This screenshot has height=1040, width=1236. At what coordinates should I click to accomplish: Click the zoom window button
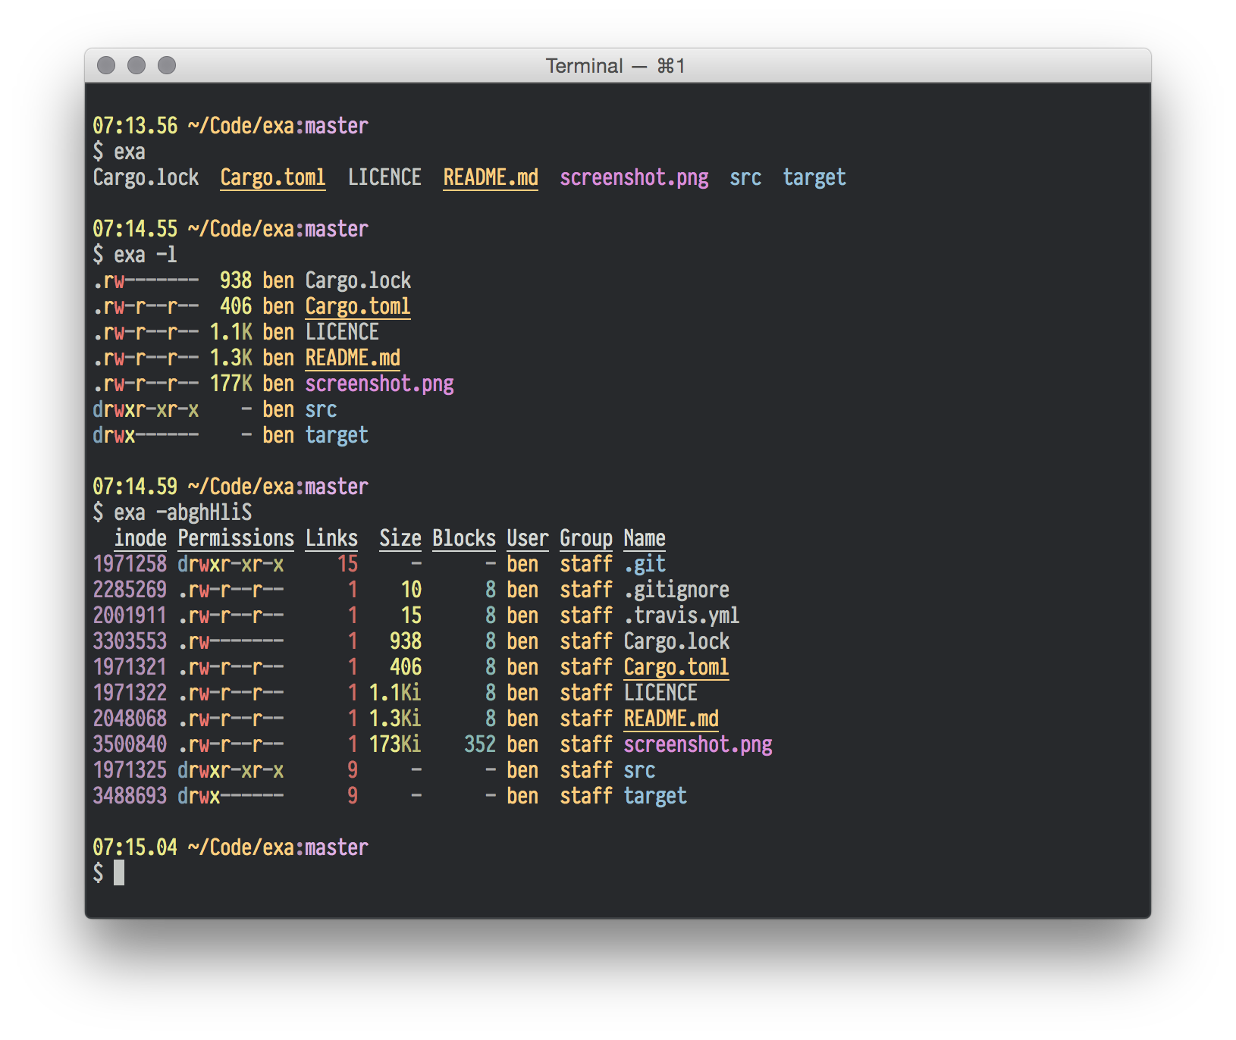(167, 66)
